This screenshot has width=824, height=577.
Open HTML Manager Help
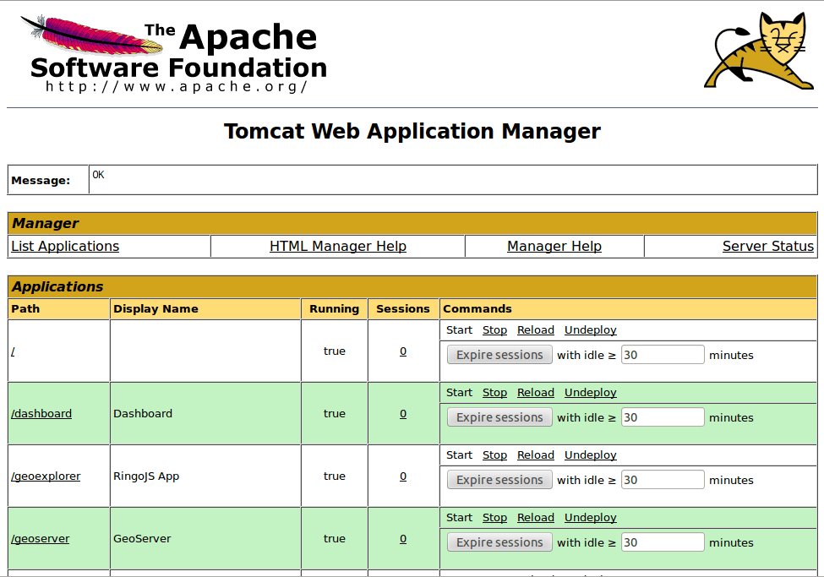pos(337,246)
